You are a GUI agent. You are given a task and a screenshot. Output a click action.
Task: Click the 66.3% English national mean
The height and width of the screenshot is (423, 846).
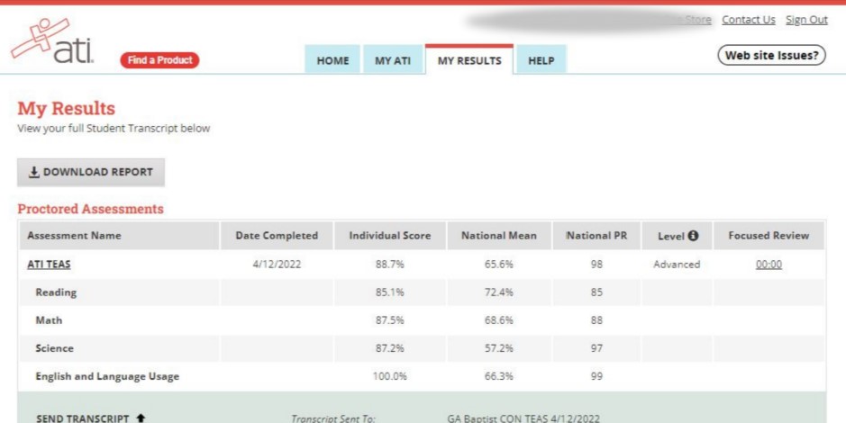499,377
